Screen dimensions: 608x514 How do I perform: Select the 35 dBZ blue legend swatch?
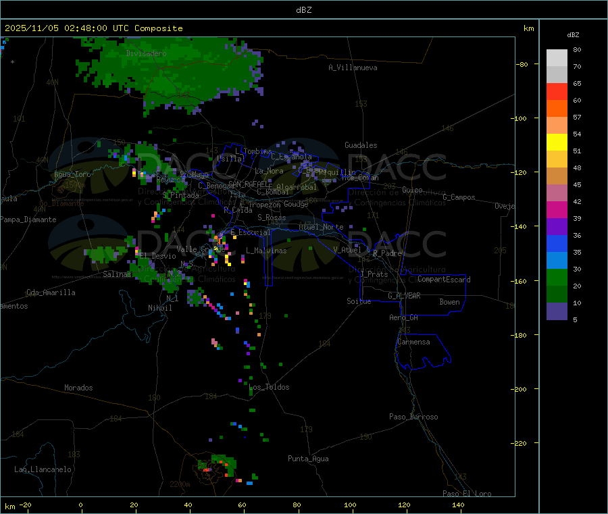(557, 243)
